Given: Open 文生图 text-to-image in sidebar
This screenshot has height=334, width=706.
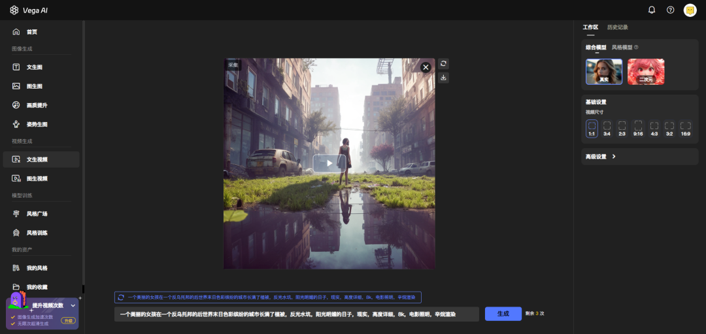Looking at the screenshot, I should click(34, 67).
